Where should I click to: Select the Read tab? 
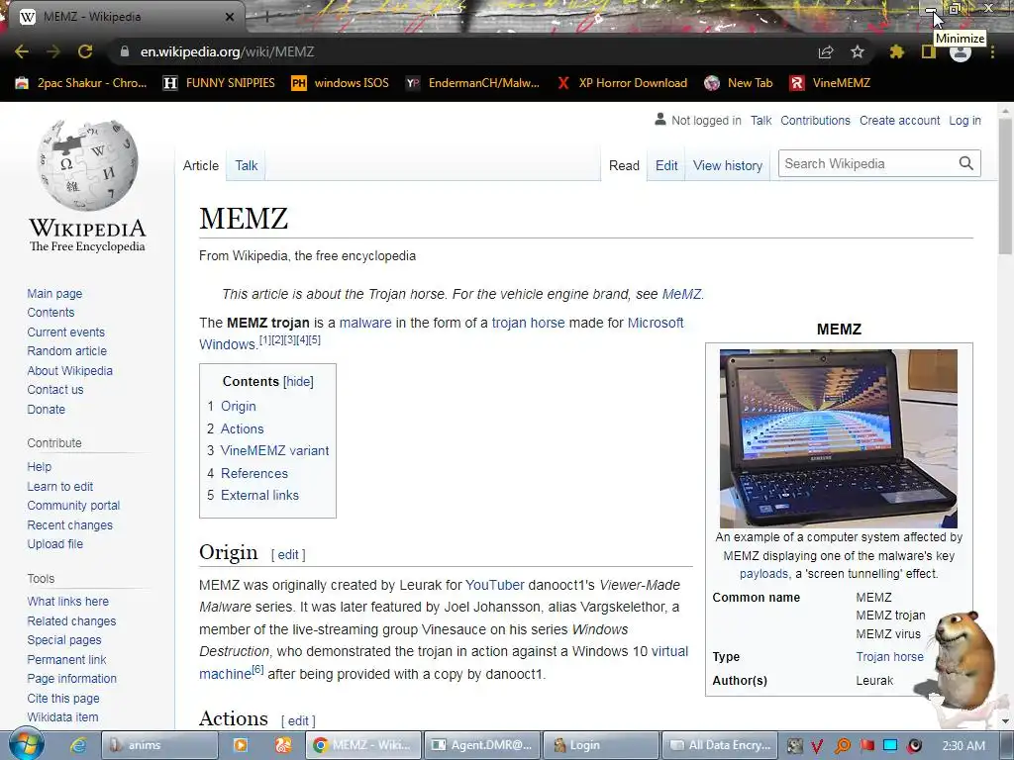point(624,165)
